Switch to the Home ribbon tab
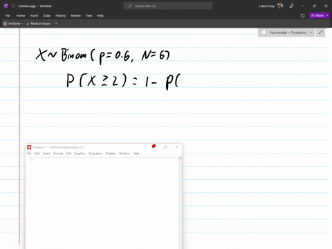 click(x=21, y=16)
